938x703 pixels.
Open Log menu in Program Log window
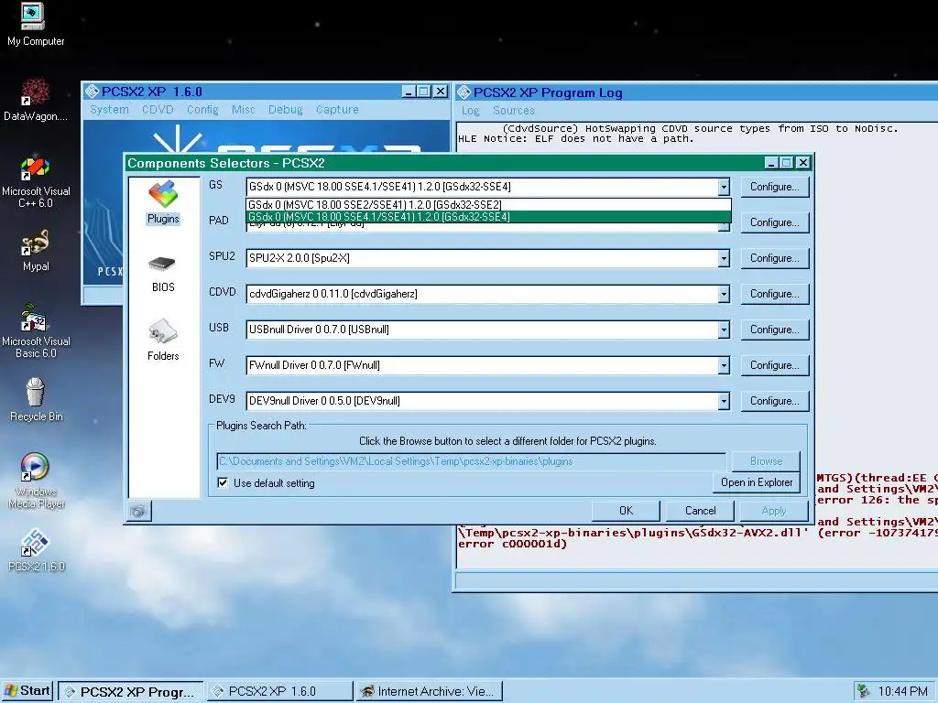tap(470, 111)
